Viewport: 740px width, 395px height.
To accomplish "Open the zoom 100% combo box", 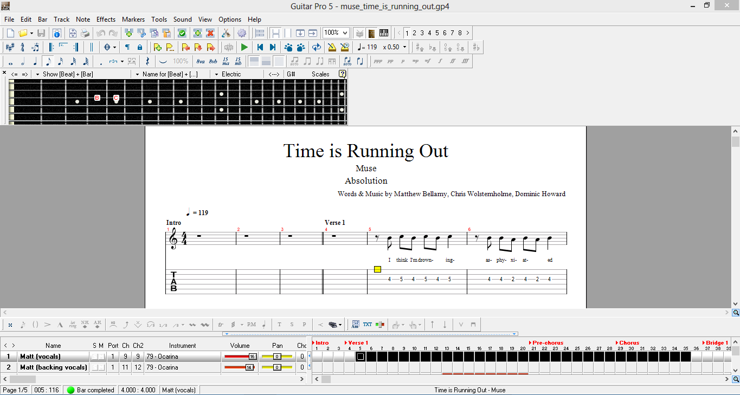I will tap(336, 33).
